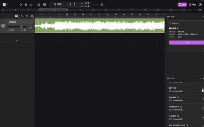Click the return-to-start transport icon
This screenshot has height=127, width=204.
[x=26, y=5]
